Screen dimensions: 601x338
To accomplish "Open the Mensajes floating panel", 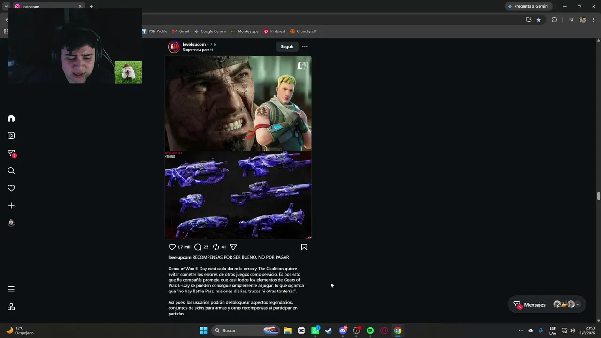I will pyautogui.click(x=547, y=305).
